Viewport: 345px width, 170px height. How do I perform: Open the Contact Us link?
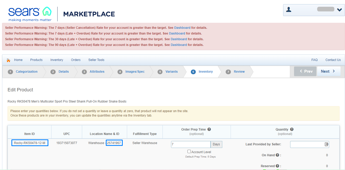point(333,60)
